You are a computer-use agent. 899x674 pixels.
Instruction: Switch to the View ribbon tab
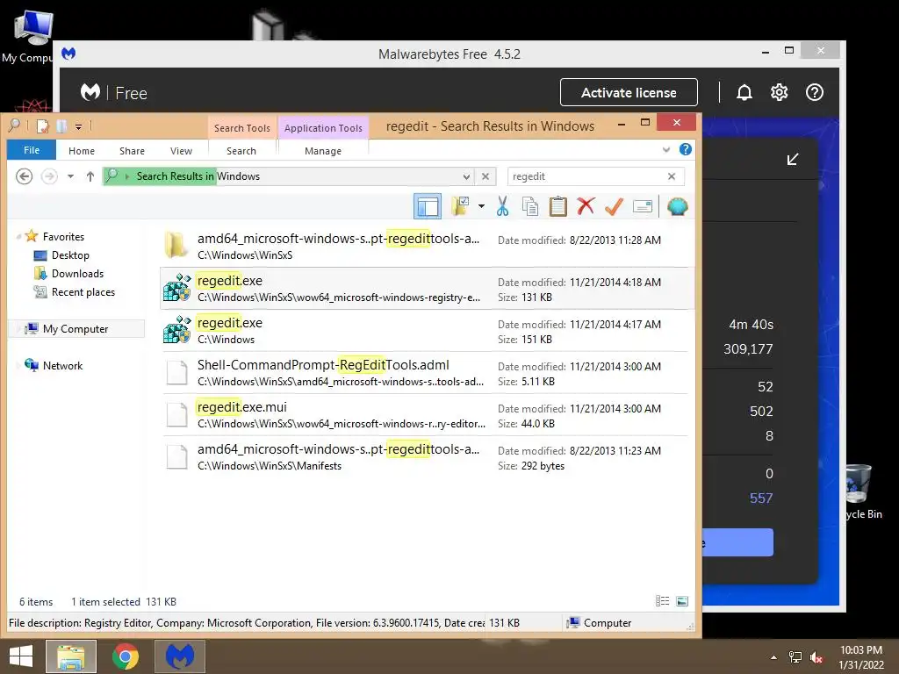coord(181,151)
